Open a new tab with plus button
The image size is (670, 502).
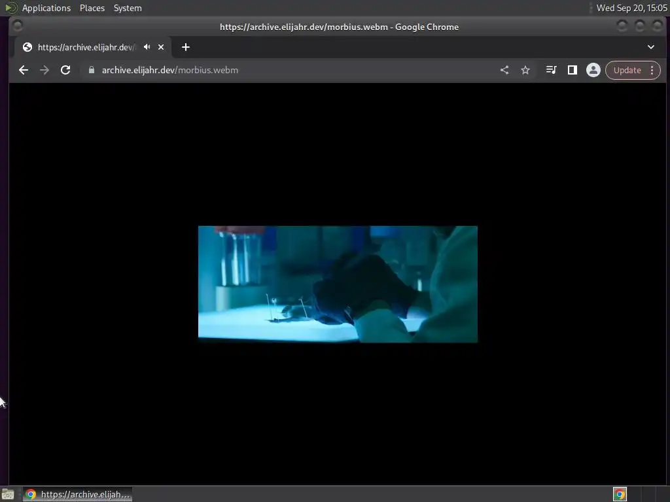185,47
